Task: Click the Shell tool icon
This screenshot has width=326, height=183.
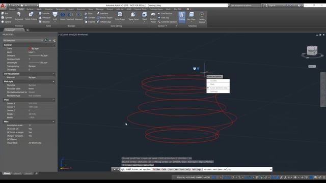Action: 145,15
